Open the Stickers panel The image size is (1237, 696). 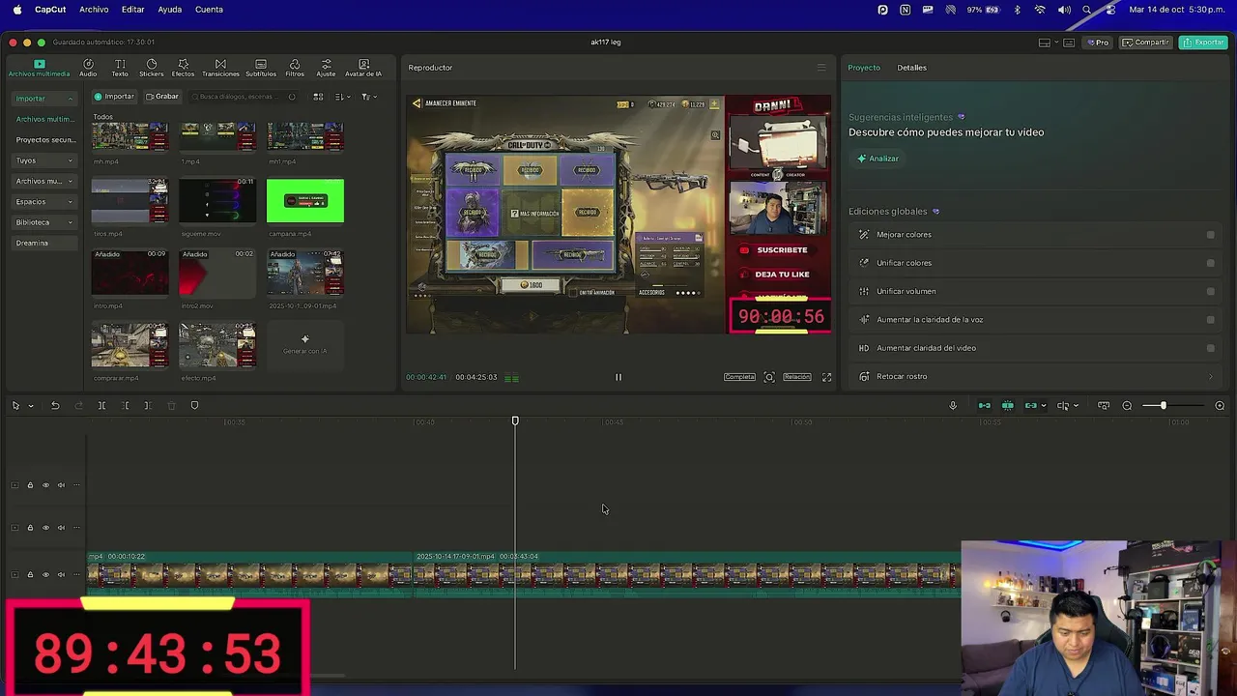(x=152, y=68)
